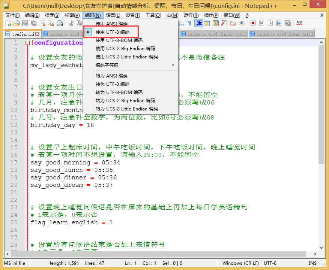Select the 使用 ANSI 编码 encoding option

coord(111,24)
